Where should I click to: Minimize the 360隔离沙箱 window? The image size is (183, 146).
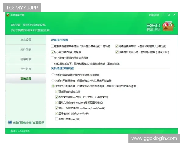coord(163,15)
